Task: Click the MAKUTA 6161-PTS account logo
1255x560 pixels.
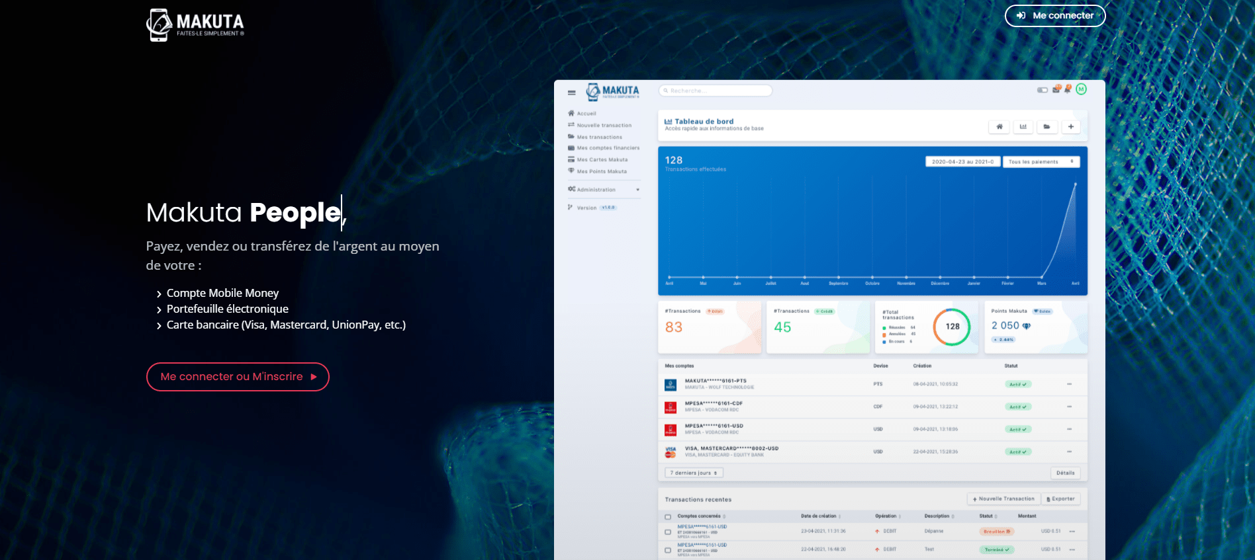Action: point(671,385)
